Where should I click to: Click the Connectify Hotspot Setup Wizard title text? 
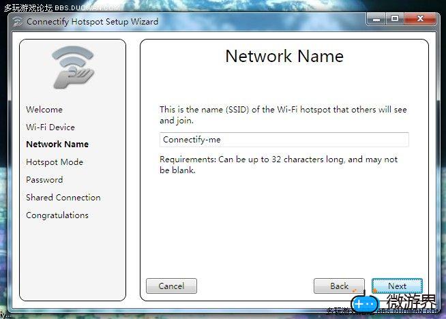point(93,22)
